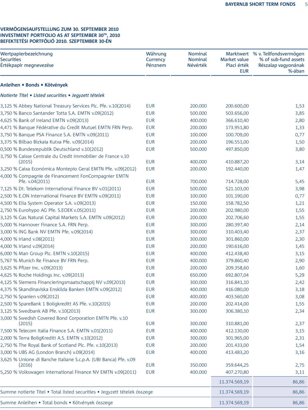The width and height of the screenshot is (308, 410).
Task: Select Caixa Económica Montepio Geral security name
Action: (x=68, y=169)
